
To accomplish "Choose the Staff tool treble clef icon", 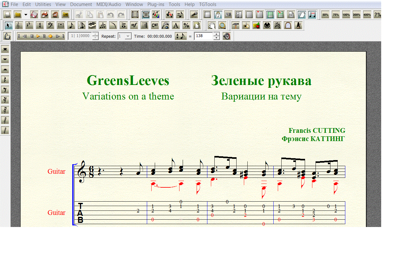I will coord(19,25).
